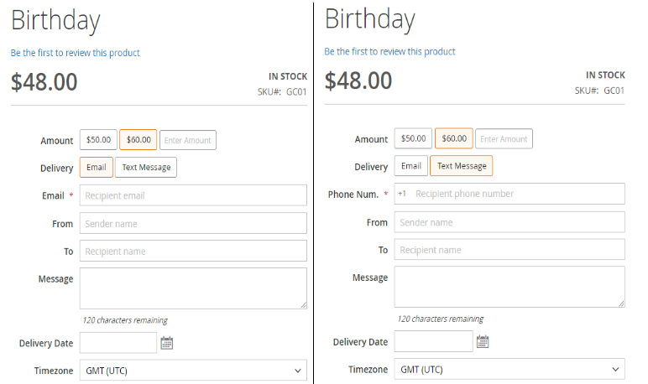The image size is (648, 384).
Task: Click the Recipient email field
Action: 193,195
